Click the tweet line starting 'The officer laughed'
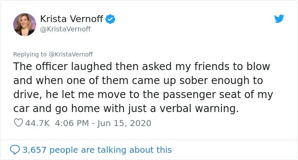The width and height of the screenshot is (298, 160). coord(142,67)
